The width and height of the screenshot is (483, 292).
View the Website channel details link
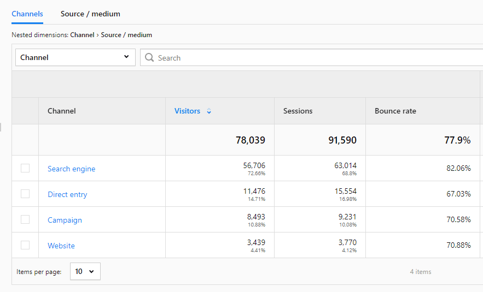click(x=61, y=246)
